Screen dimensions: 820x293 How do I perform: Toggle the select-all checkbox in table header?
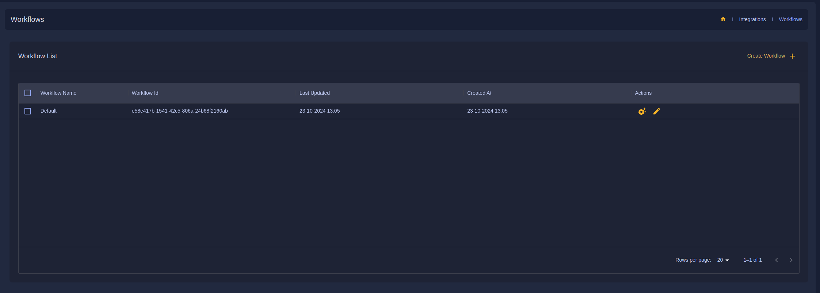coord(28,93)
